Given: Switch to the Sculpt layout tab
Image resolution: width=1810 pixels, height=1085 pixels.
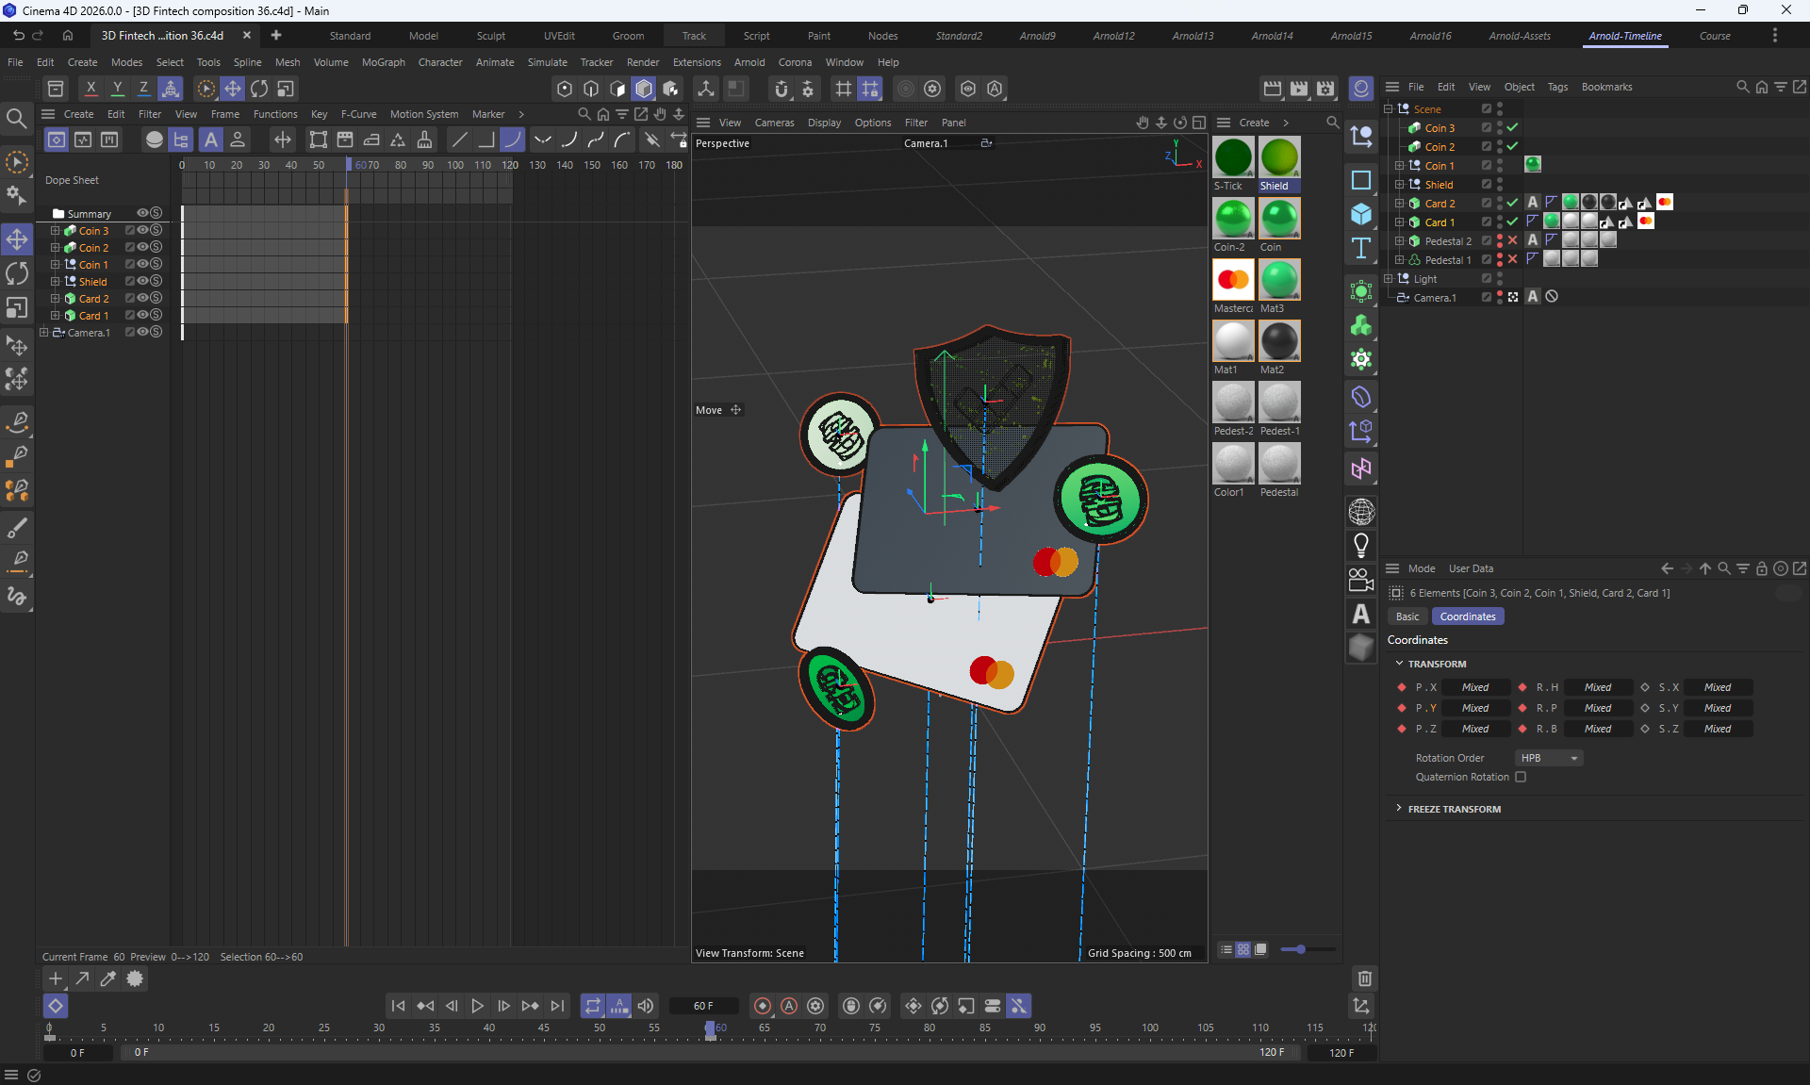Looking at the screenshot, I should click(x=490, y=36).
